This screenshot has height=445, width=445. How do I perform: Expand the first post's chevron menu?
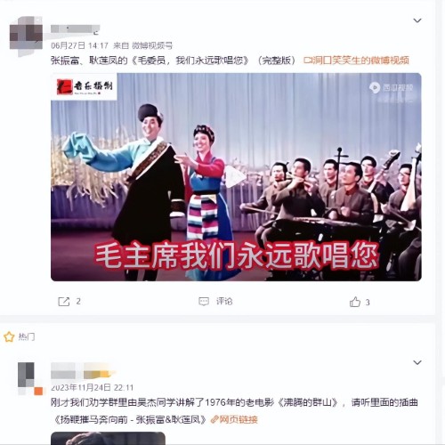pyautogui.click(x=417, y=20)
